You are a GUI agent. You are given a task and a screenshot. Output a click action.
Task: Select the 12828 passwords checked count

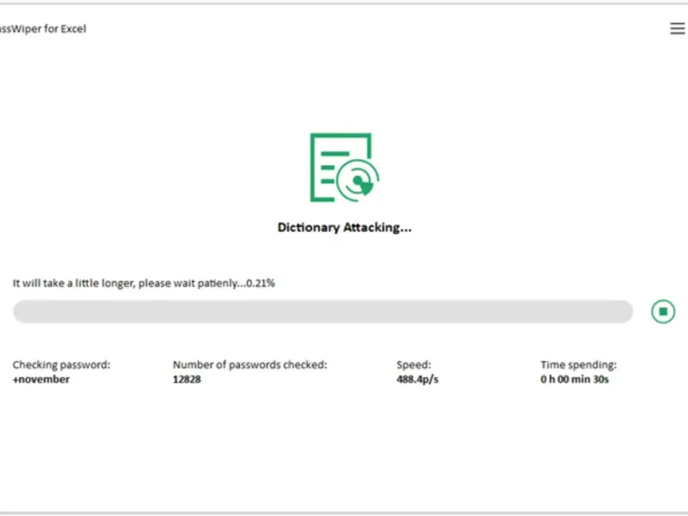[x=187, y=379]
